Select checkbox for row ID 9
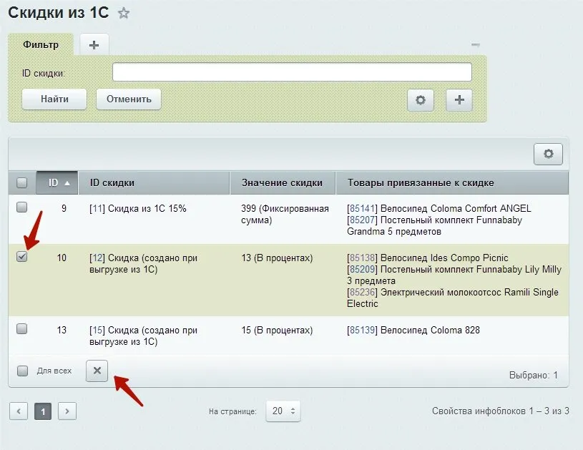Image resolution: width=583 pixels, height=450 pixels. (x=22, y=207)
